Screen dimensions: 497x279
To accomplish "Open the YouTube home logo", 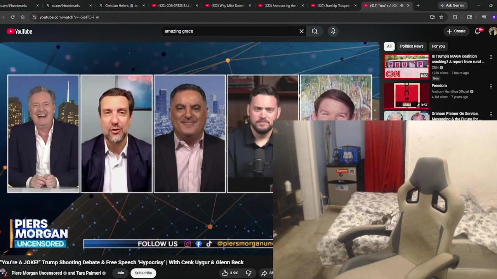I will 19,31.
